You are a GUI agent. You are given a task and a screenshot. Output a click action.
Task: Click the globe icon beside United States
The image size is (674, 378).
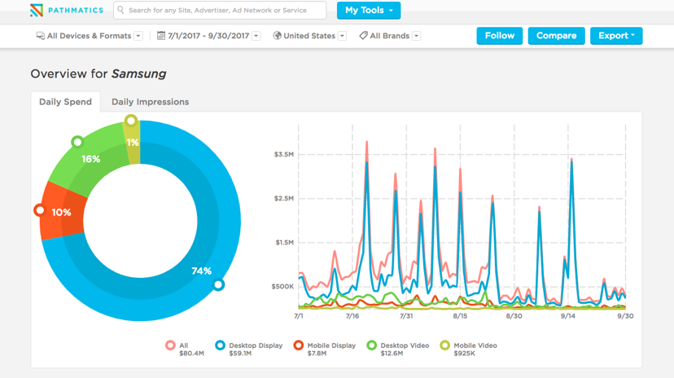(277, 36)
